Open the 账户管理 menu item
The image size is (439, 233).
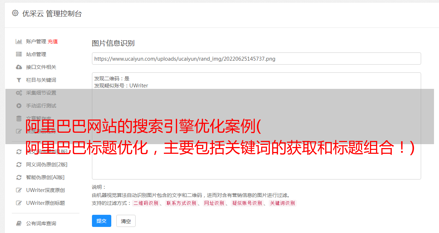coord(36,41)
